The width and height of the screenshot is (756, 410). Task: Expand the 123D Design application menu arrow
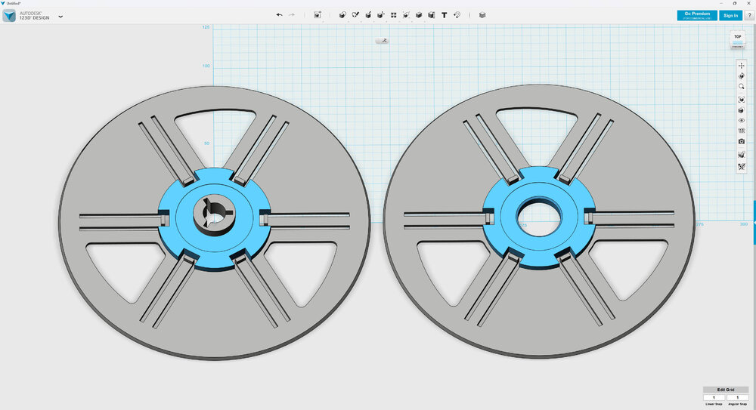(60, 16)
